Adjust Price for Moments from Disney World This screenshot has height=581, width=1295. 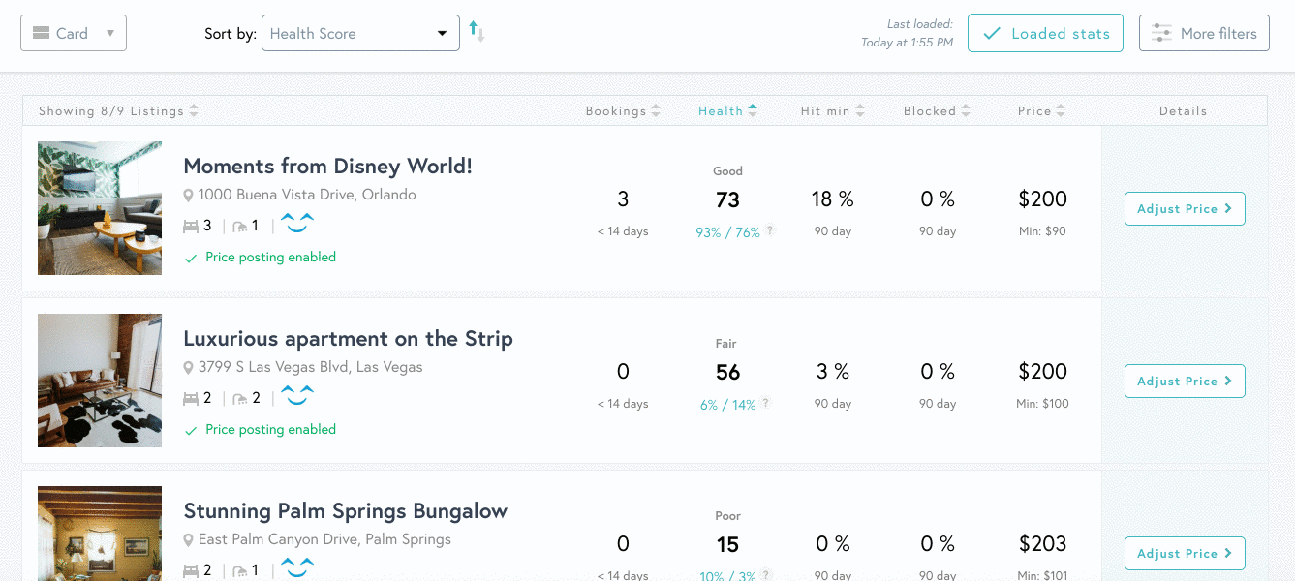(x=1185, y=208)
